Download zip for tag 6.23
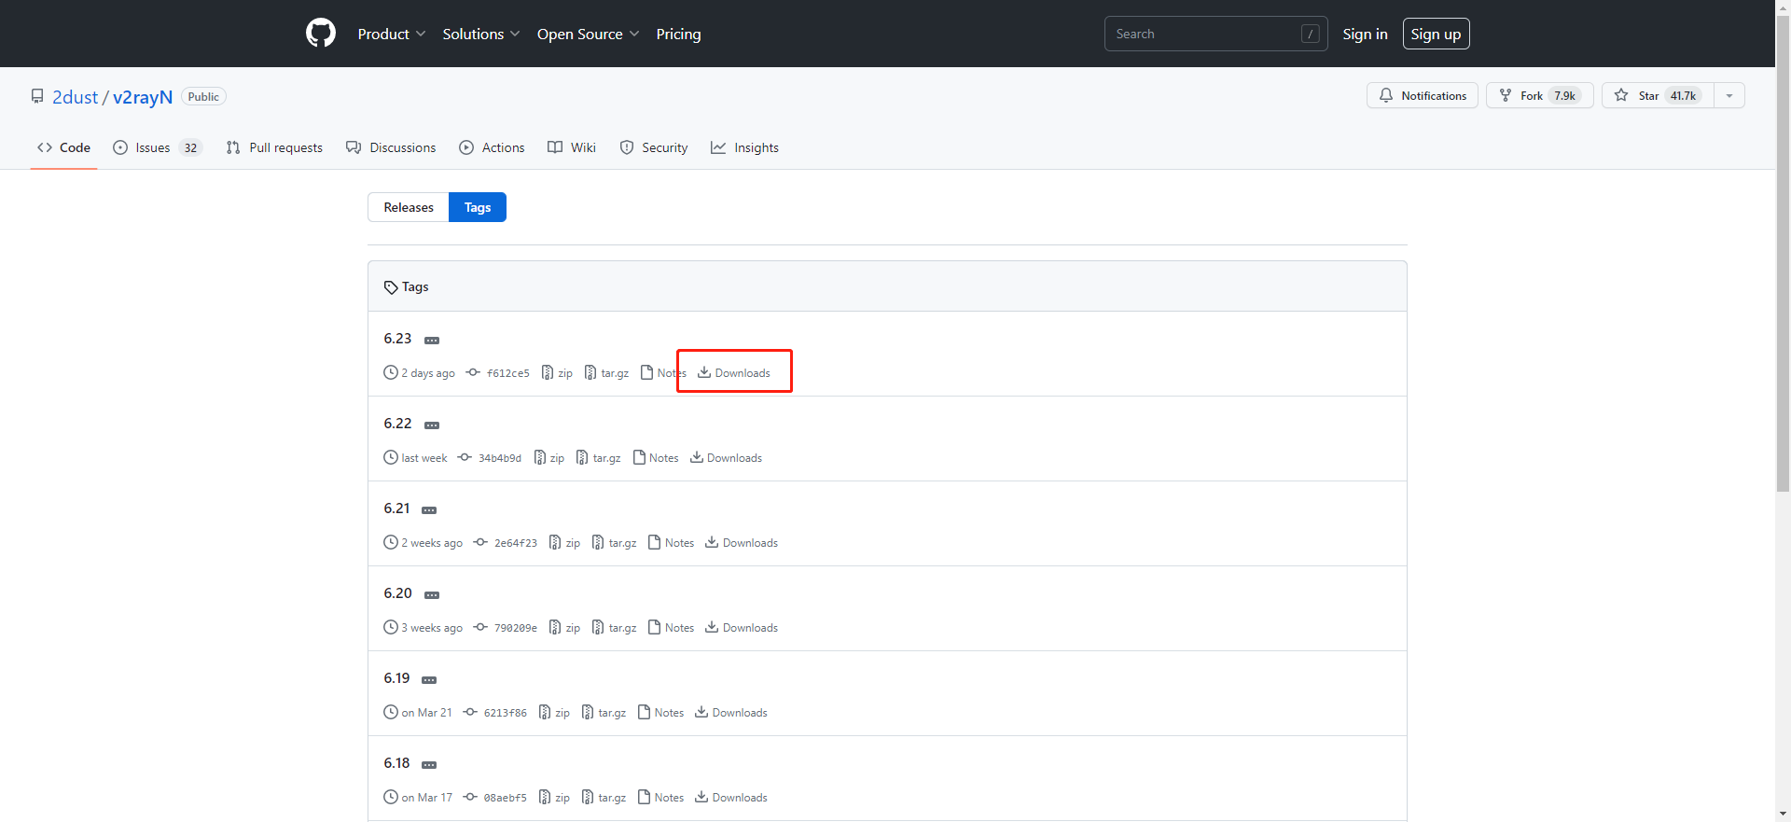 click(x=557, y=373)
